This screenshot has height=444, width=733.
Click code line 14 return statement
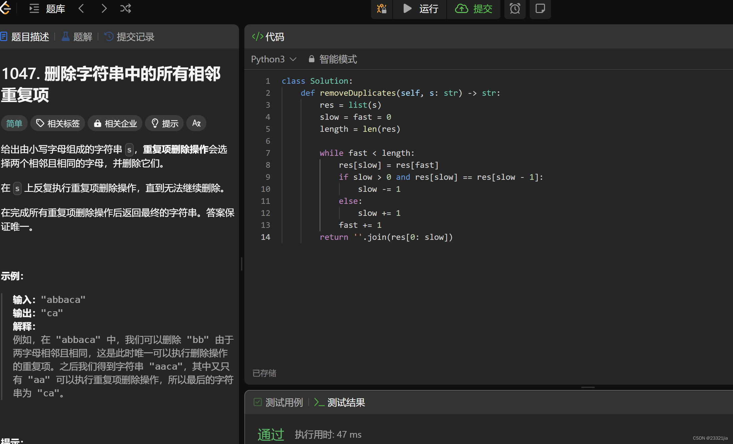click(386, 237)
